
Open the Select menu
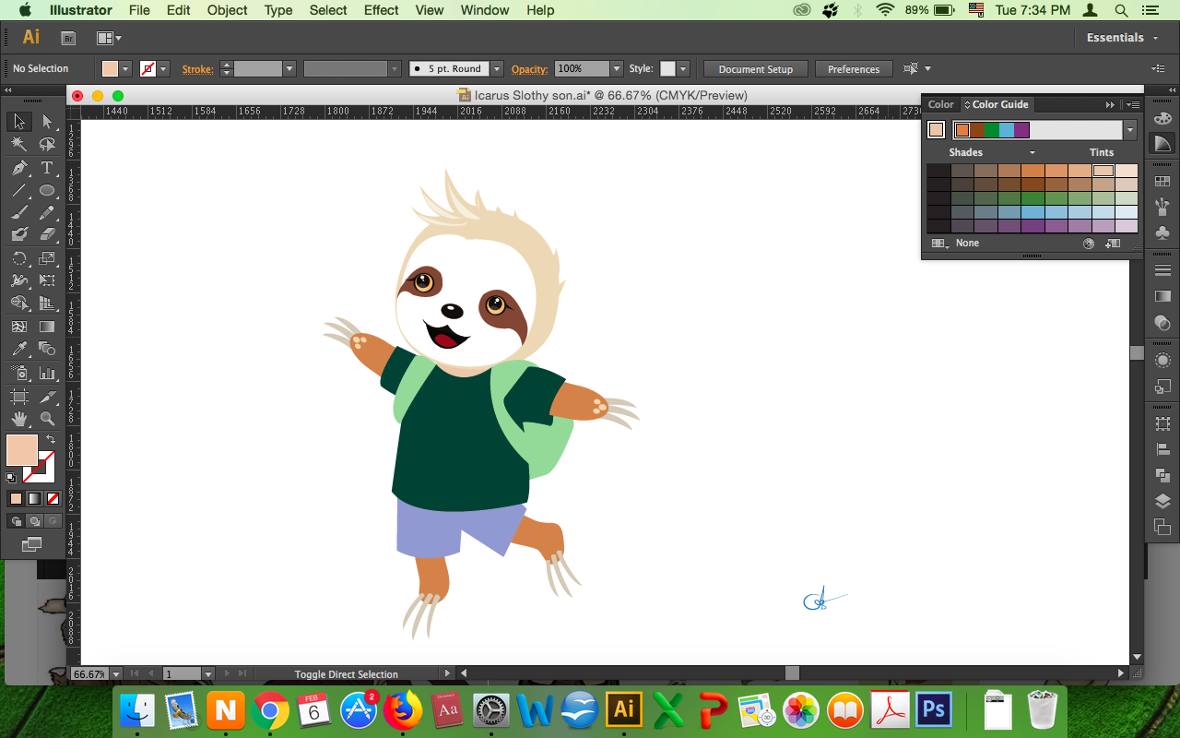(x=328, y=10)
